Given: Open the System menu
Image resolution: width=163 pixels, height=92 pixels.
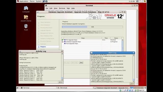Looking at the screenshot, I should coord(39,1).
